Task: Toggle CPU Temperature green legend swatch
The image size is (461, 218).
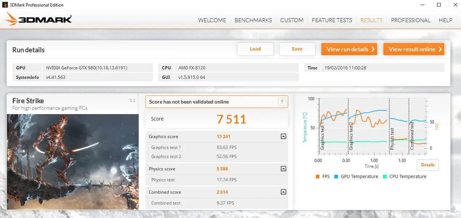Action: 384,177
